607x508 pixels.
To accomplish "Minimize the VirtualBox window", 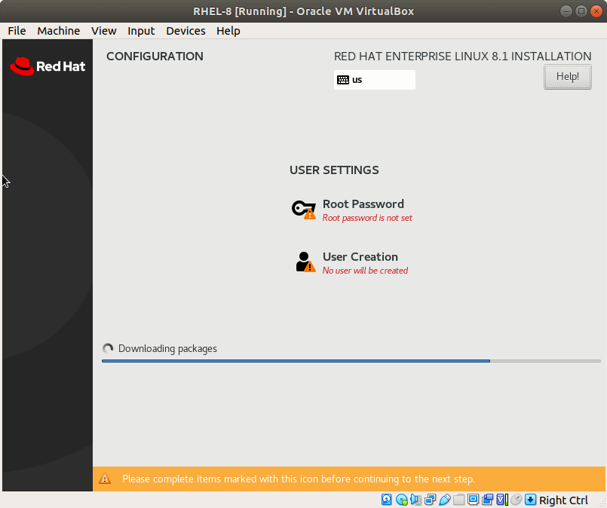I will [566, 11].
